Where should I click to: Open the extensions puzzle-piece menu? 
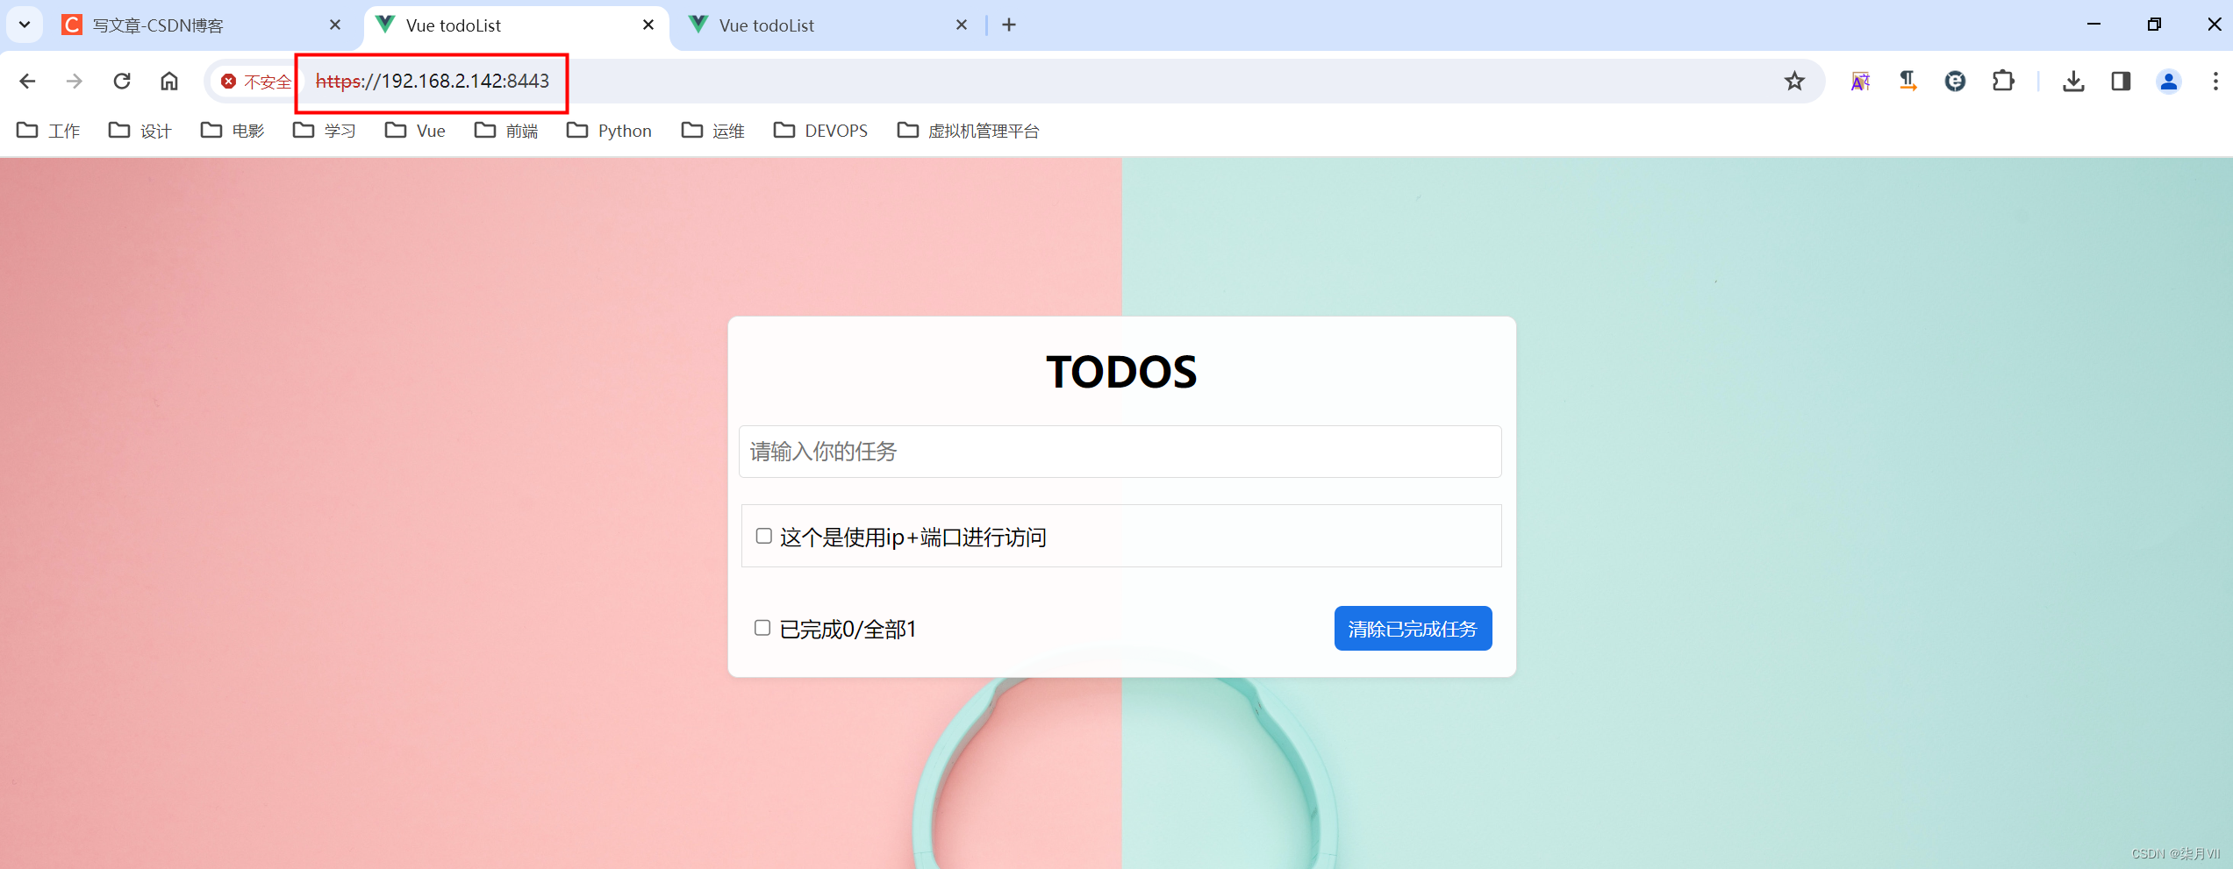2003,82
